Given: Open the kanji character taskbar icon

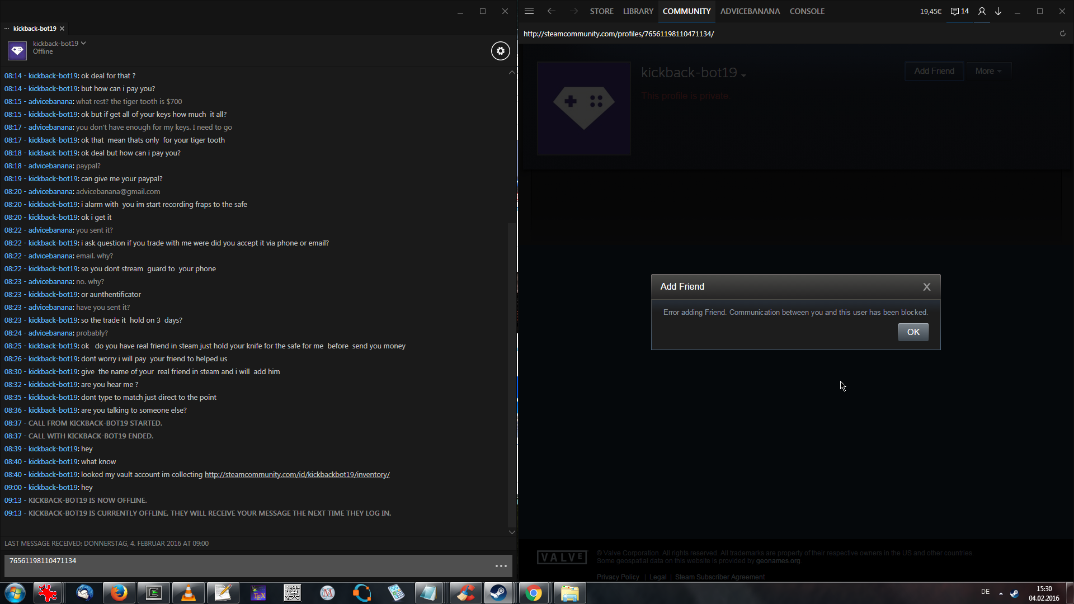Looking at the screenshot, I should [x=292, y=593].
